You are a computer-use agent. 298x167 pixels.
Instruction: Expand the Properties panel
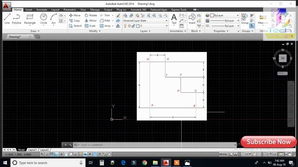(x=221, y=31)
